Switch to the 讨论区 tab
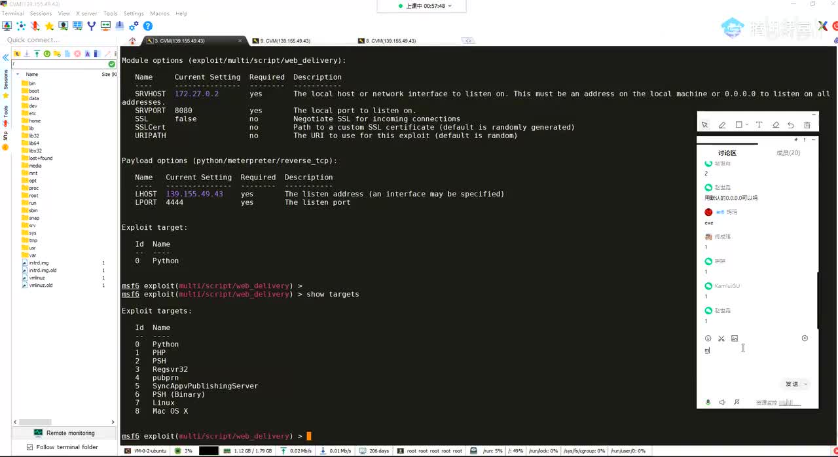The width and height of the screenshot is (838, 457). [727, 153]
